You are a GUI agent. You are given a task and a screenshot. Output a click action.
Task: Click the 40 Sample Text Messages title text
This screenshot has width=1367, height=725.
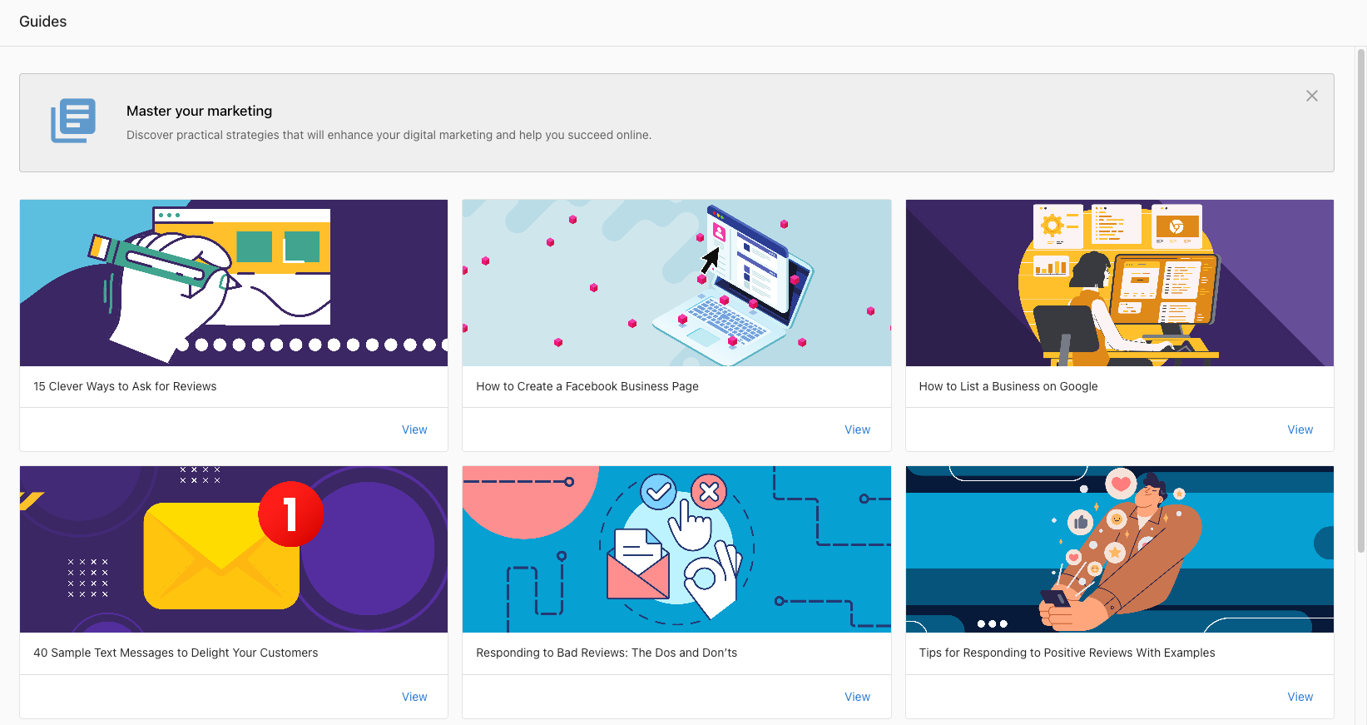(176, 653)
